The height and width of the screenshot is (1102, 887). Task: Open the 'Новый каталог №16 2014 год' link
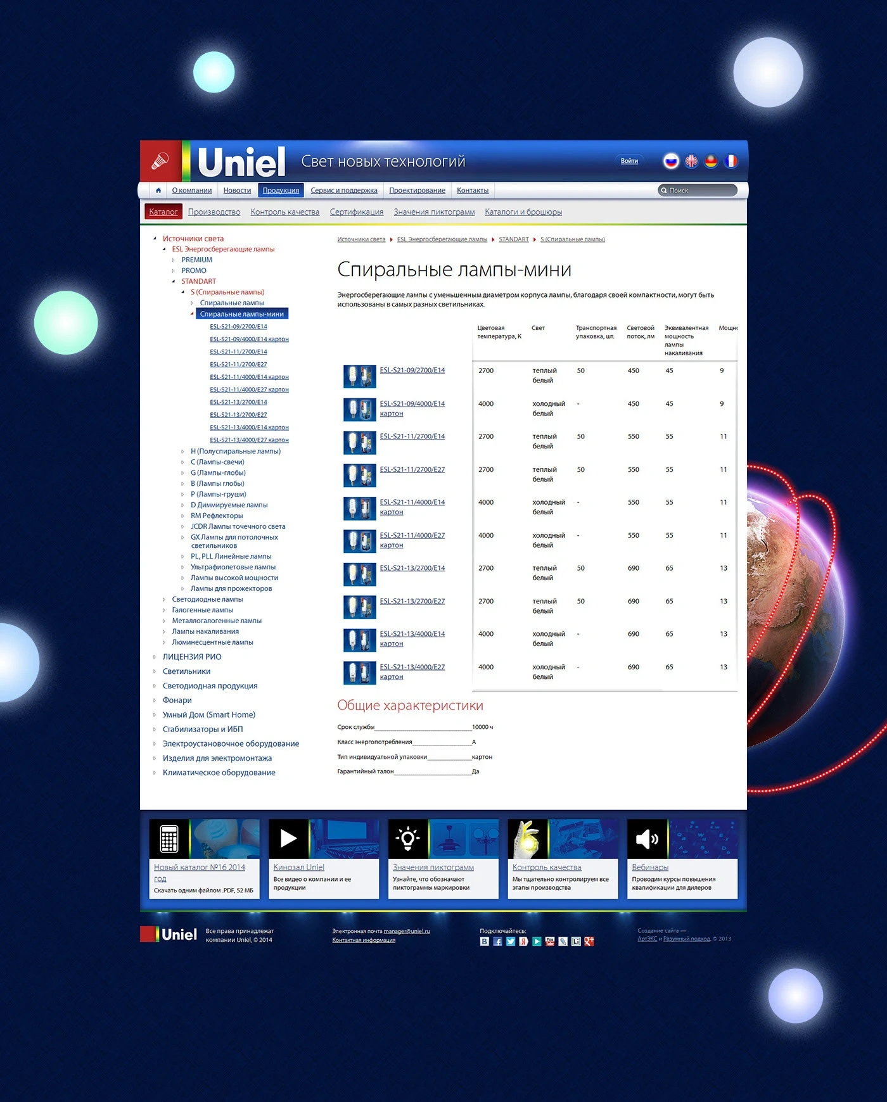click(x=200, y=873)
